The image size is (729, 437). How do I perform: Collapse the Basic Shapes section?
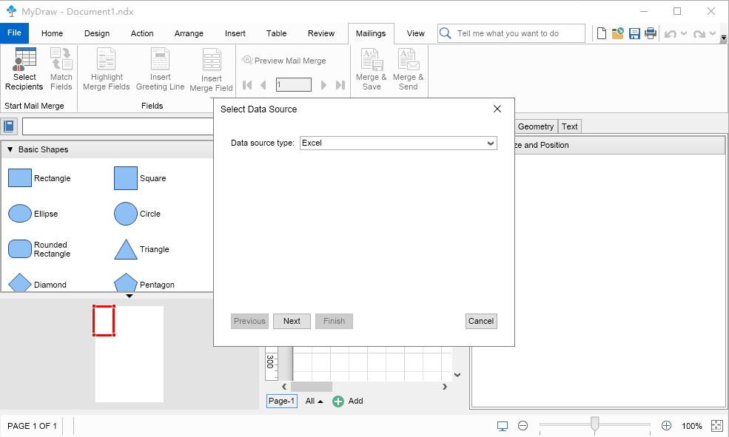click(10, 149)
